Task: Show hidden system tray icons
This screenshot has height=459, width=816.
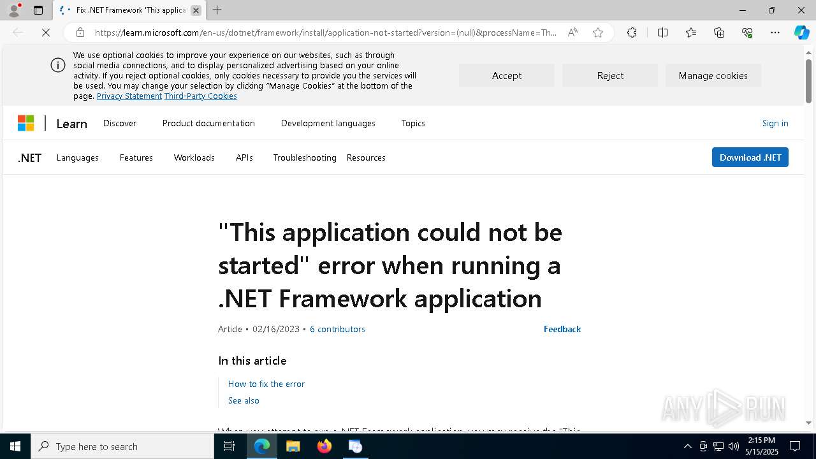Action: [687, 446]
